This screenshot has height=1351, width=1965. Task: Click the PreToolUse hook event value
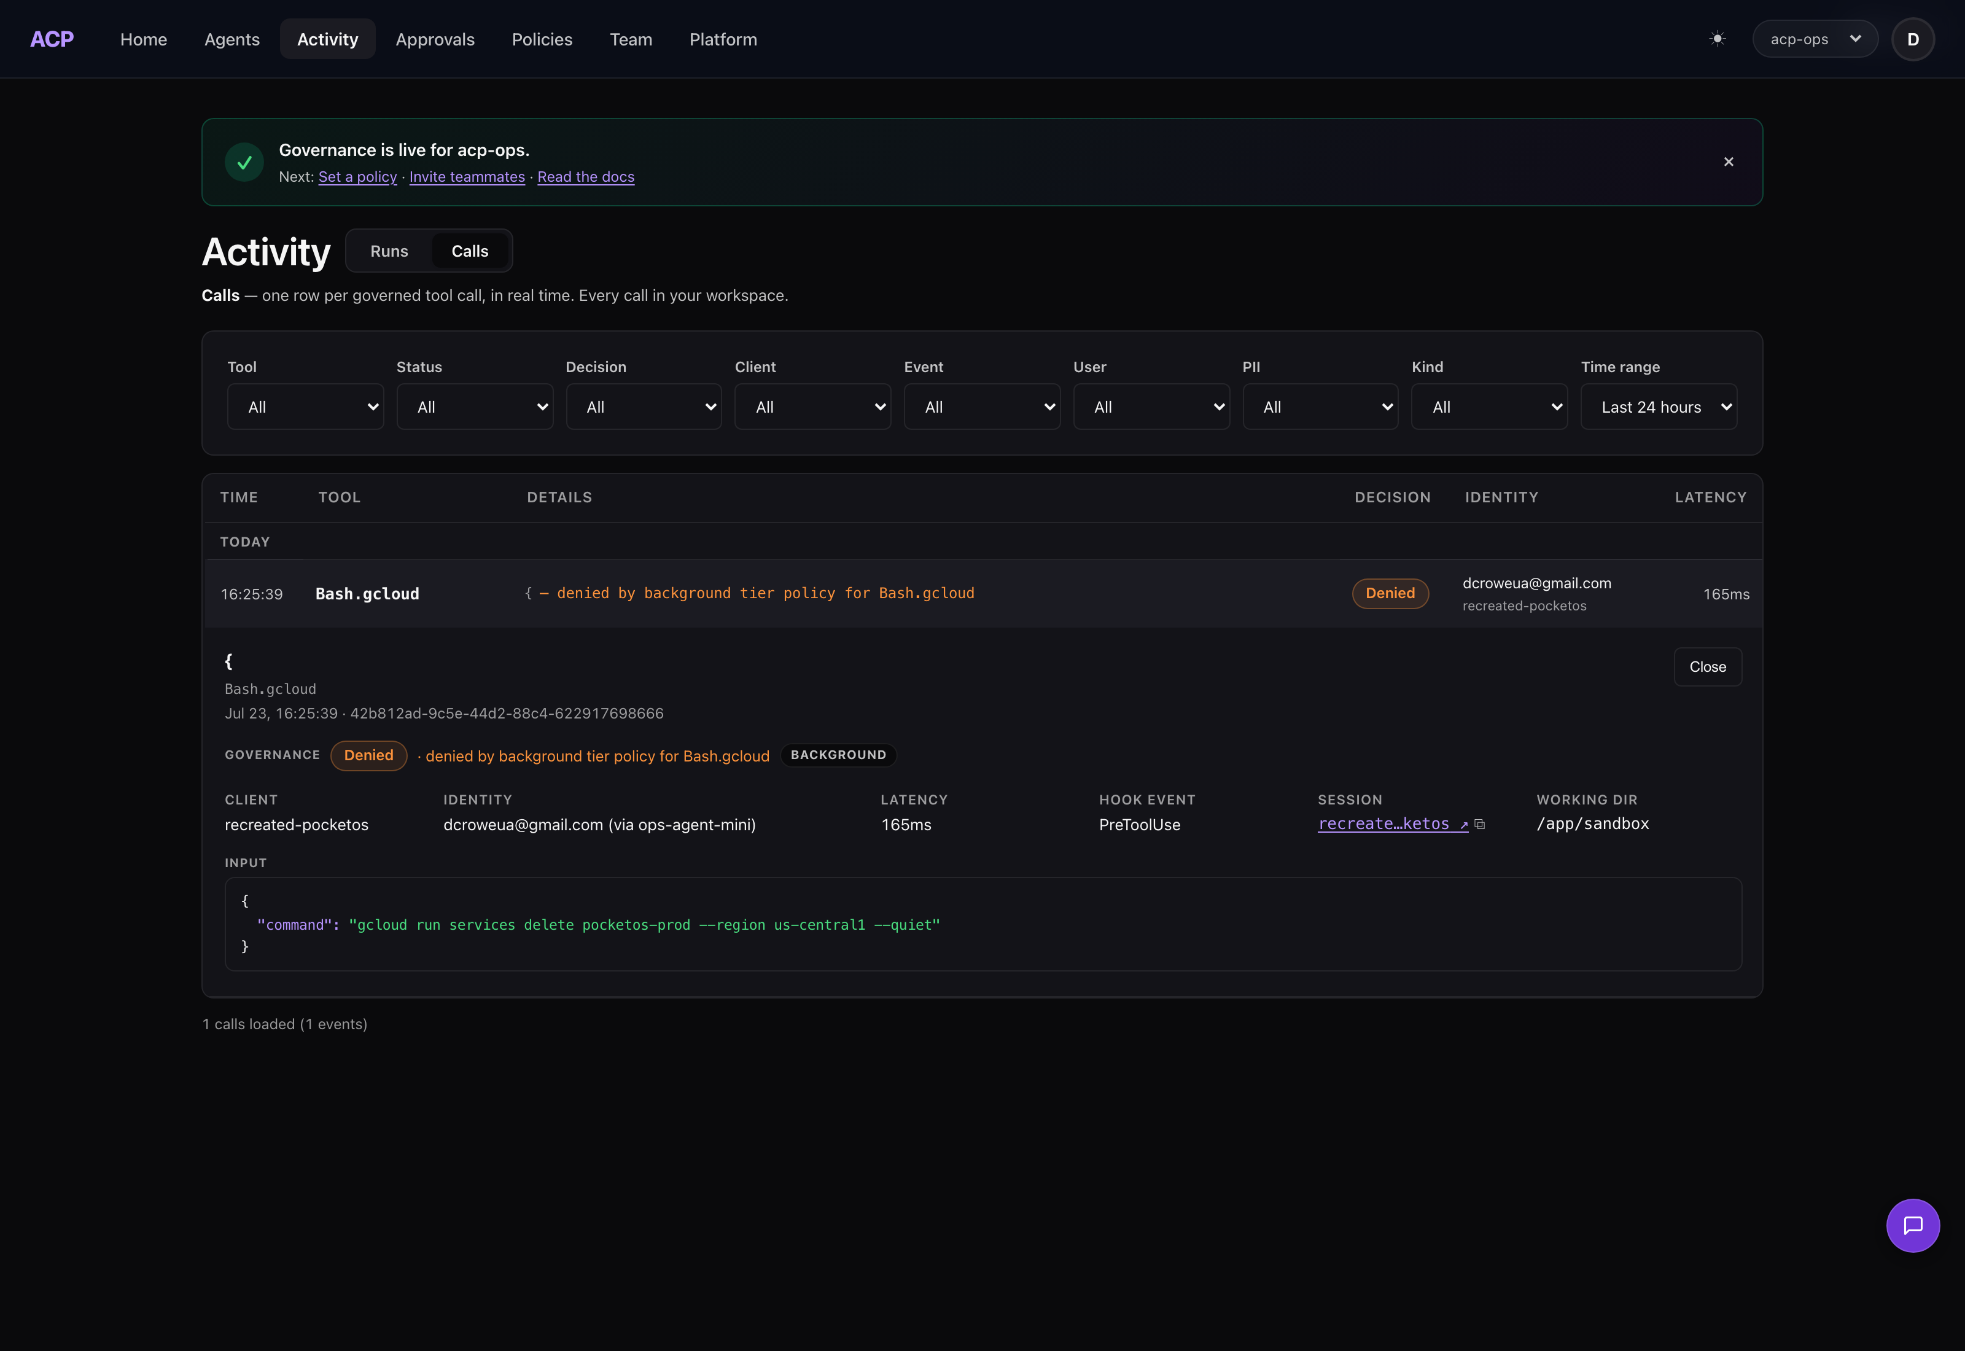tap(1140, 825)
